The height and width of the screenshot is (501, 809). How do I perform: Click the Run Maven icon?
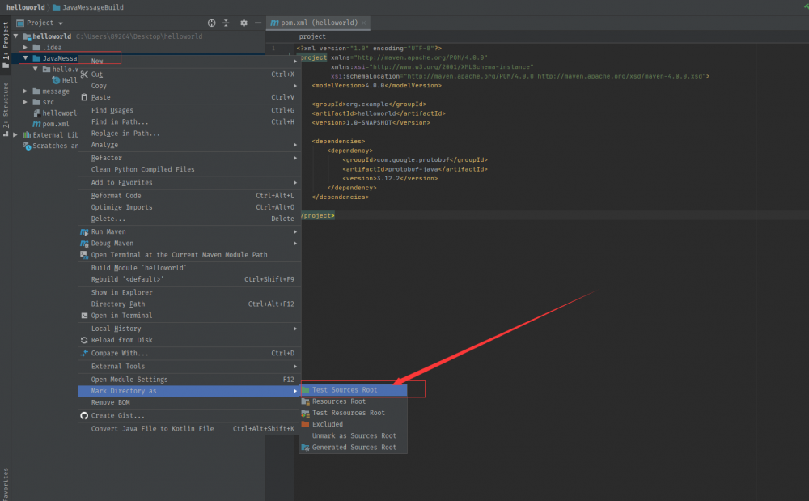click(84, 231)
